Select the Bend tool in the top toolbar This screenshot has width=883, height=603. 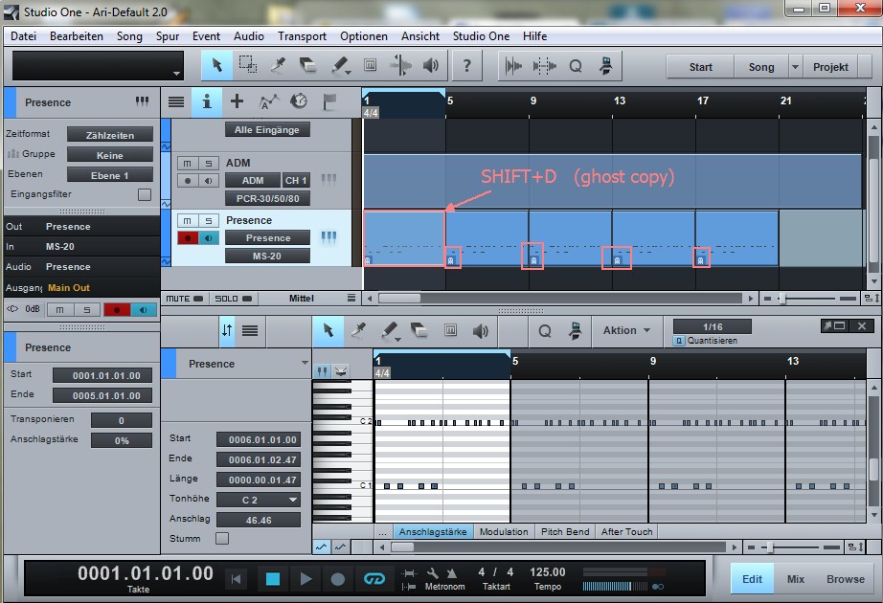tap(400, 65)
